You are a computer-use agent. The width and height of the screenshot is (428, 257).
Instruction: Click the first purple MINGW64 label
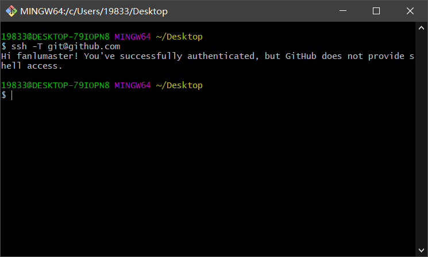pyautogui.click(x=132, y=37)
